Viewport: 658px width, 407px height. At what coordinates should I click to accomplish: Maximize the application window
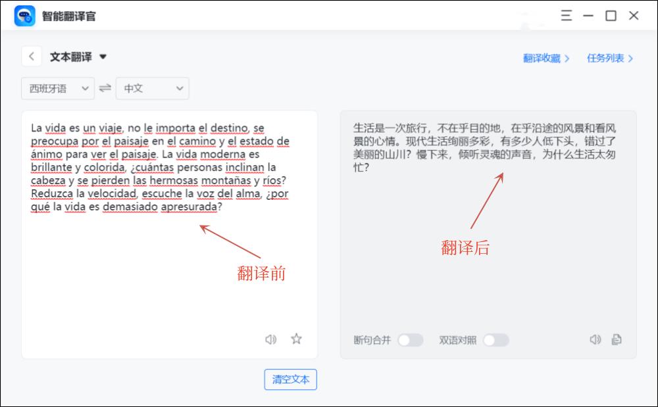[611, 16]
